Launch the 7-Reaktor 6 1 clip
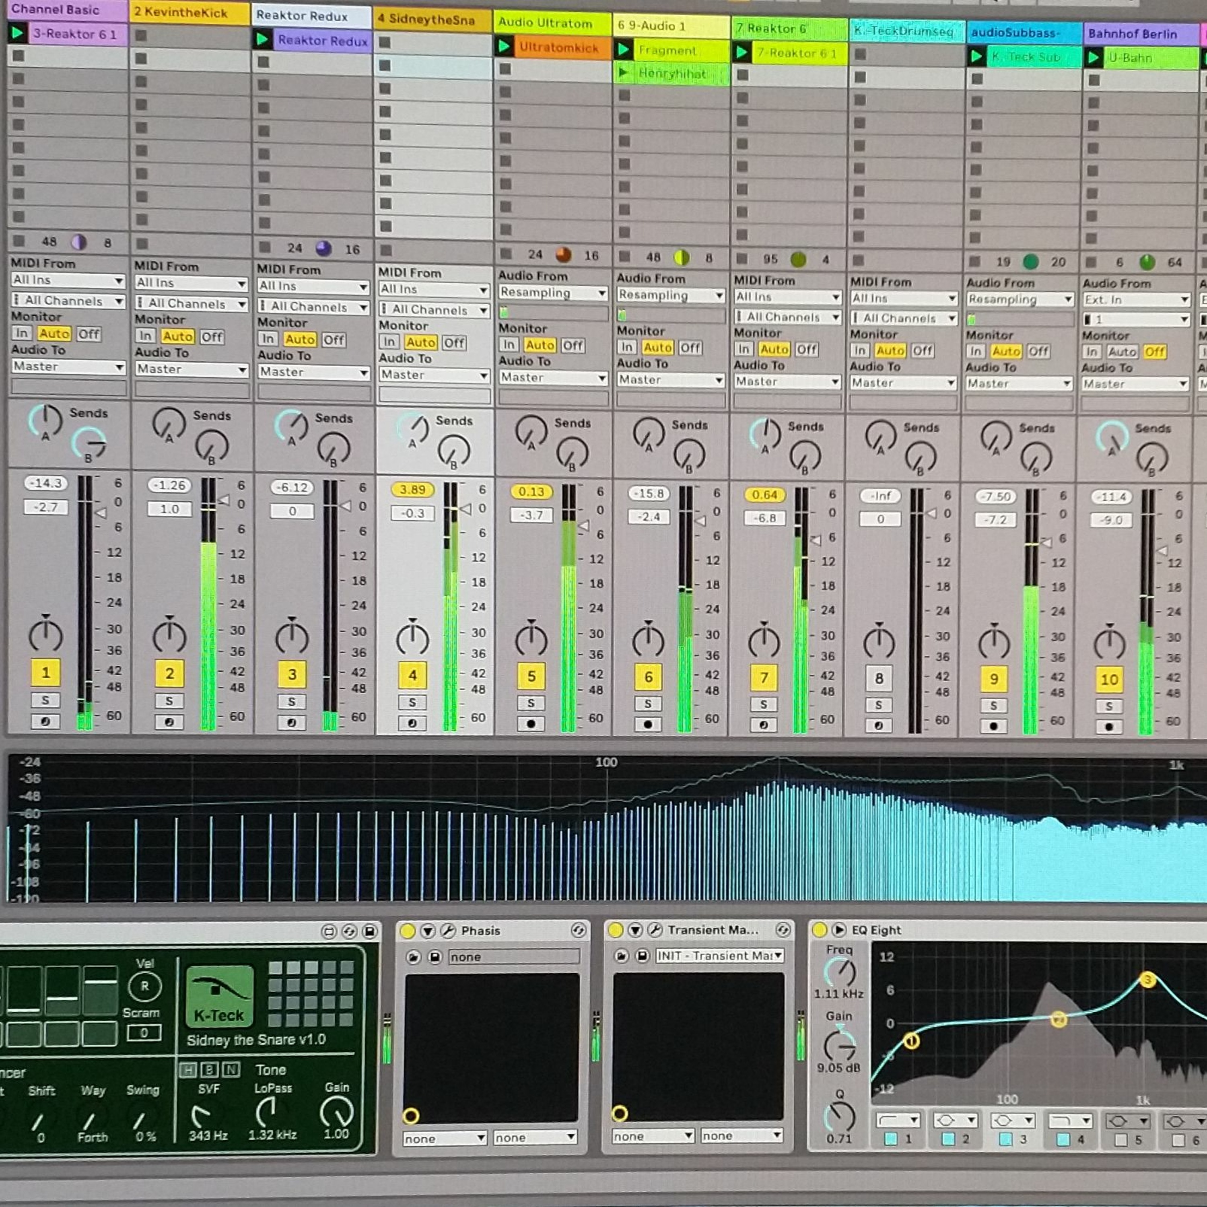 pyautogui.click(x=742, y=52)
